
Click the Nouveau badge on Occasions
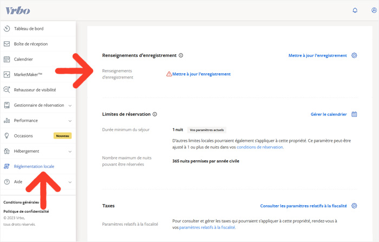click(63, 136)
